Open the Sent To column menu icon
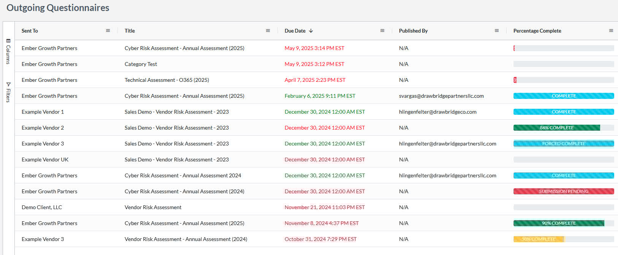The width and height of the screenshot is (618, 255). [108, 31]
